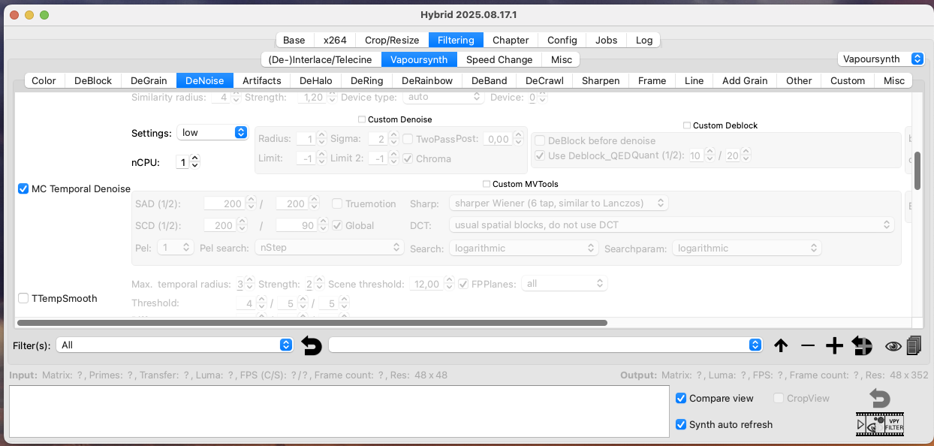Click the nCPU stepper arrows

pyautogui.click(x=195, y=161)
